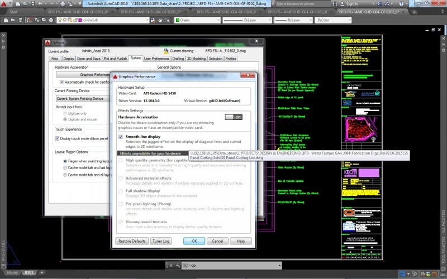This screenshot has width=447, height=279.
Task: Uncheck the Smooth line display checkbox
Action: point(121,137)
